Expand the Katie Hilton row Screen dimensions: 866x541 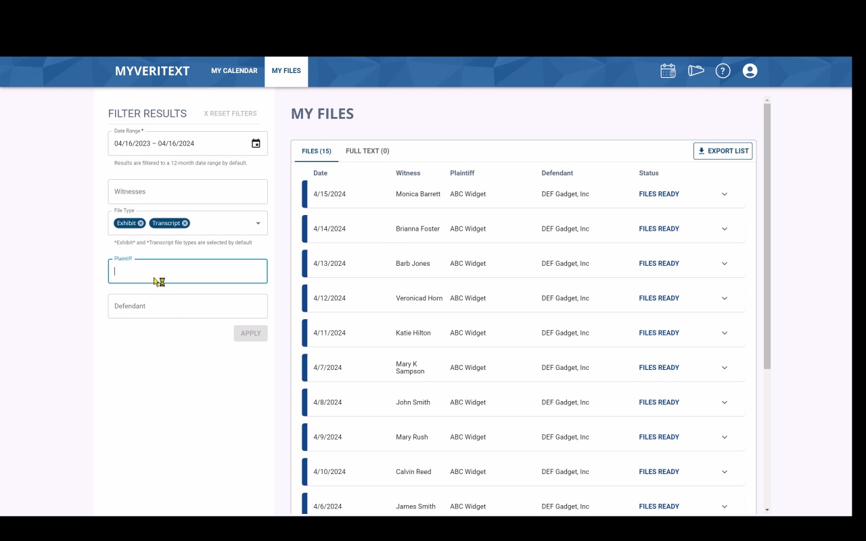point(725,333)
